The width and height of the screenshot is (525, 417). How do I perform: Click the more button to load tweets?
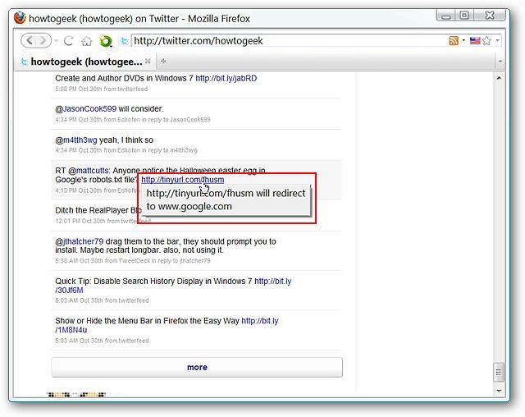click(x=197, y=367)
